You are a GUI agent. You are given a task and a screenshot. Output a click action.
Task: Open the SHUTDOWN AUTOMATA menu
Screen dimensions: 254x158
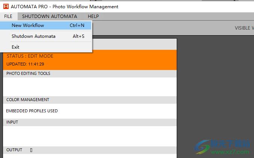(50, 16)
